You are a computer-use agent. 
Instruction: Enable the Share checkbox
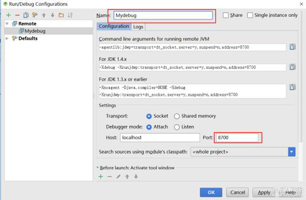[225, 15]
